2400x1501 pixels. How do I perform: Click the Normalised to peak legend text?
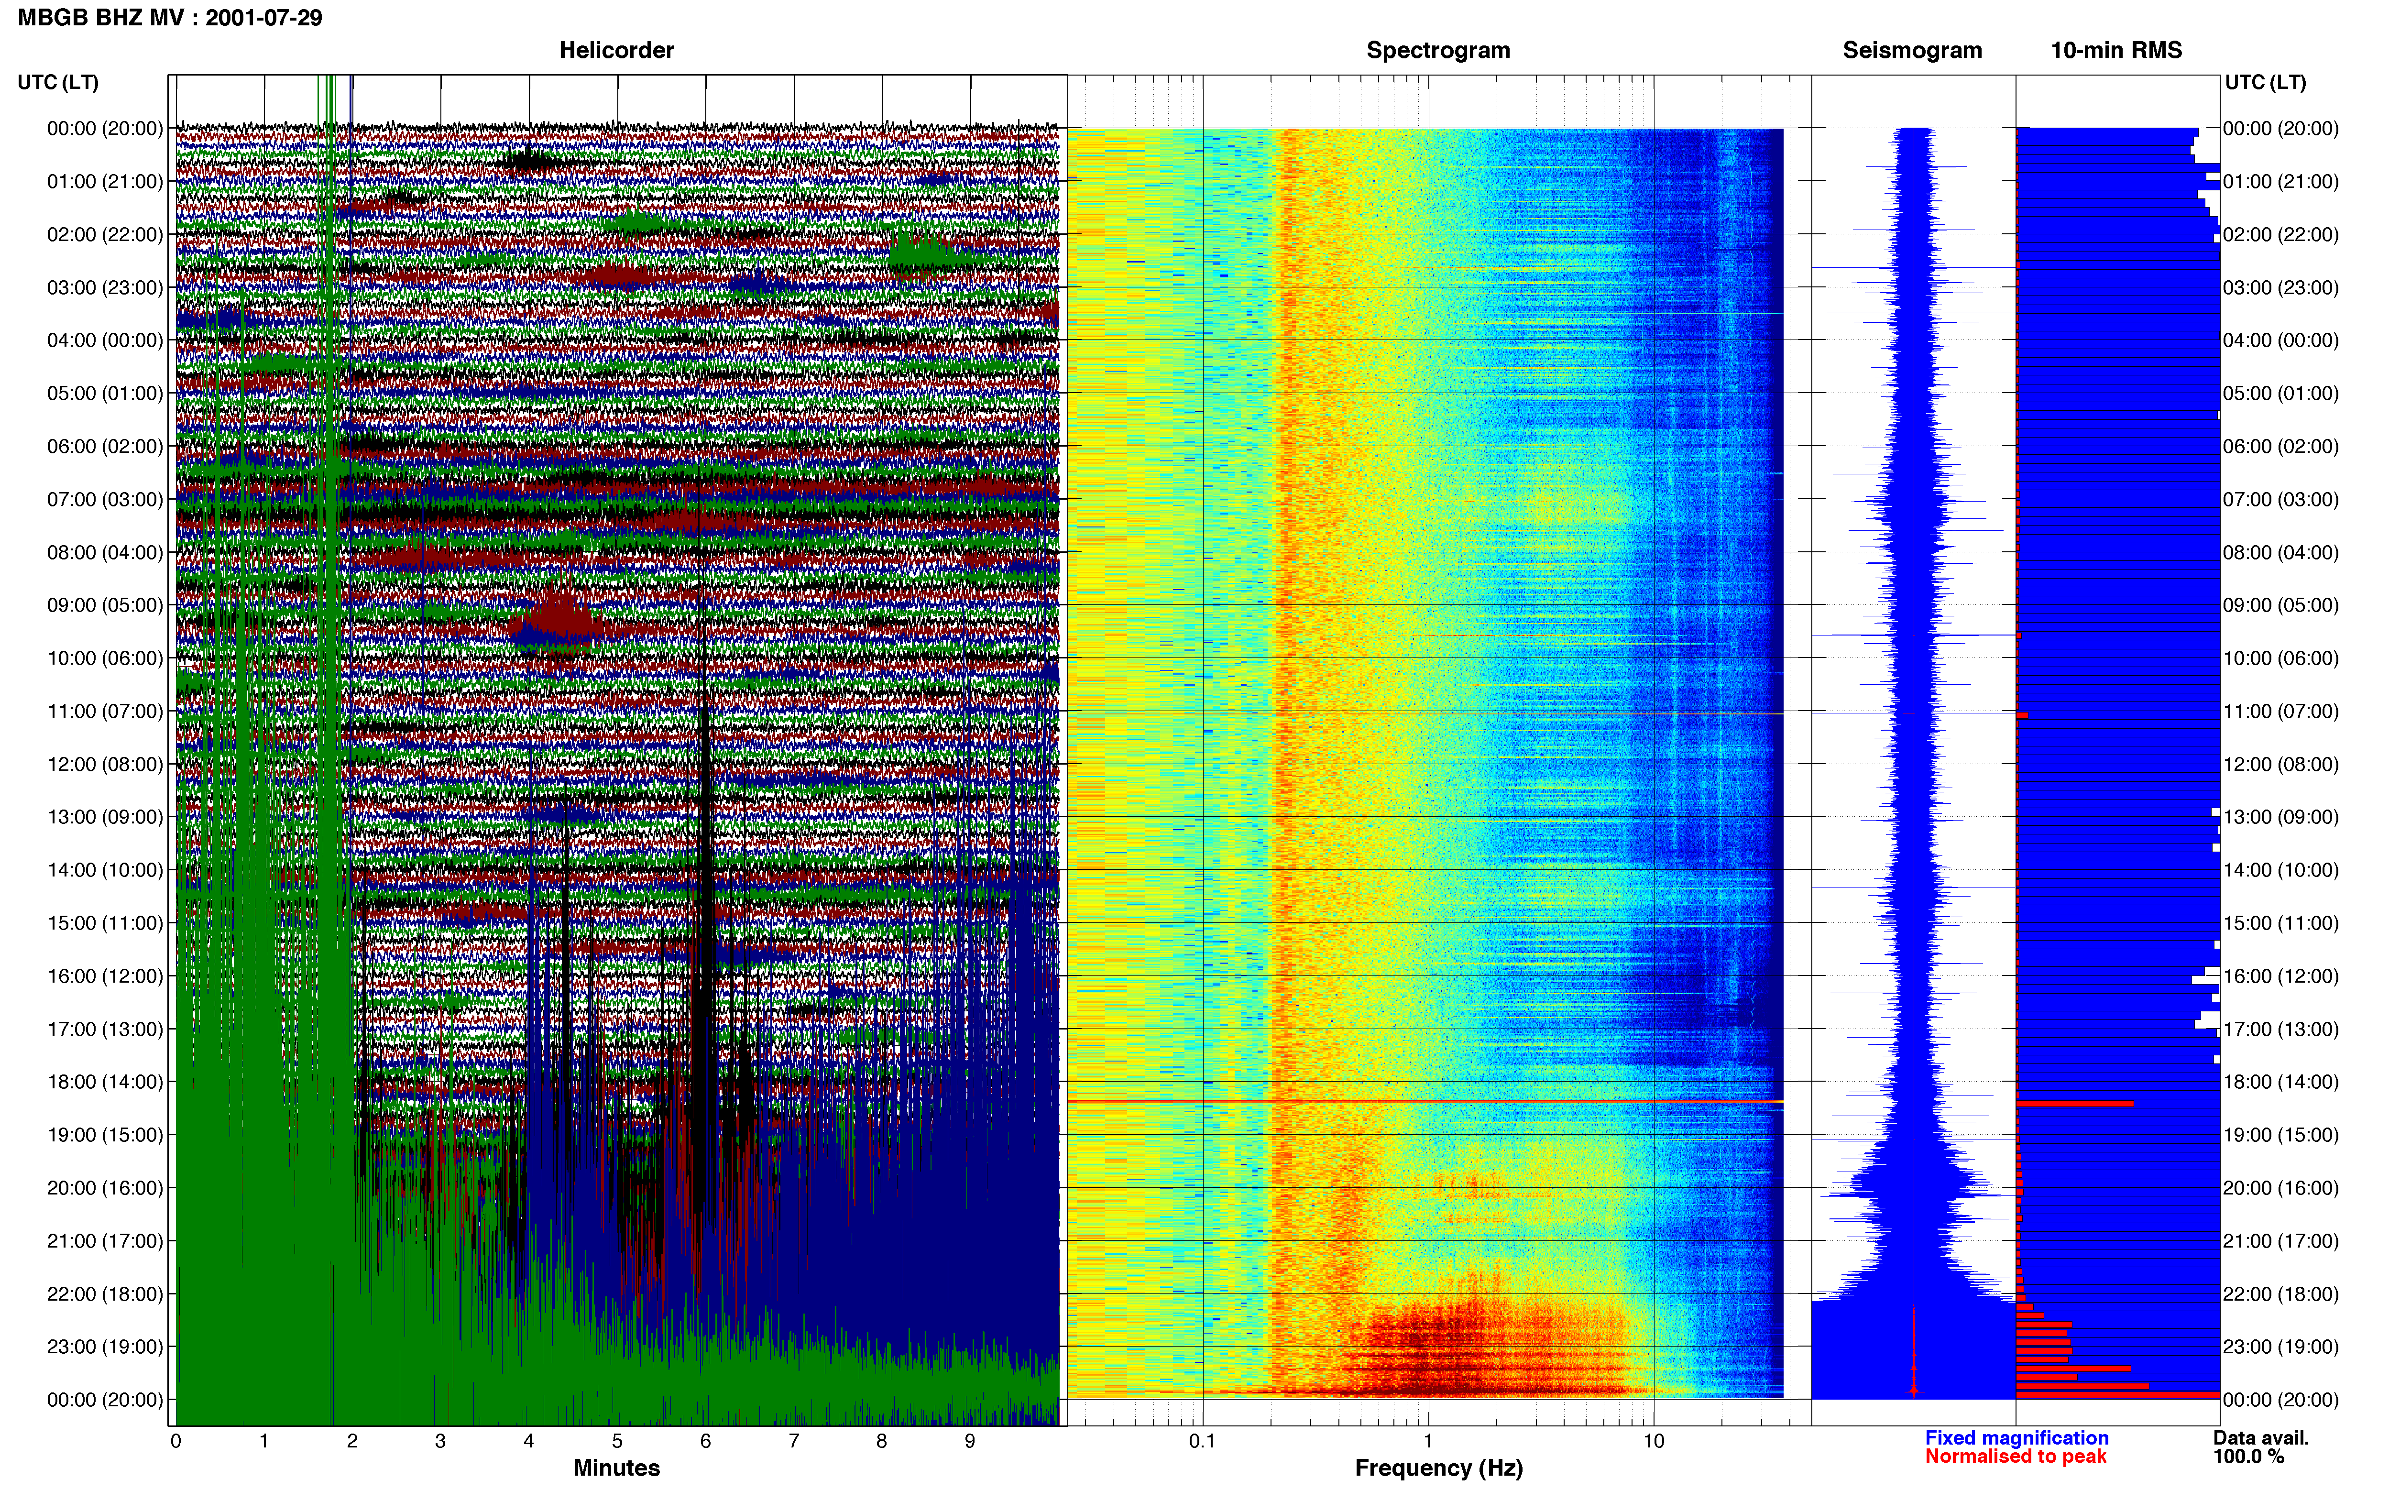[2016, 1457]
